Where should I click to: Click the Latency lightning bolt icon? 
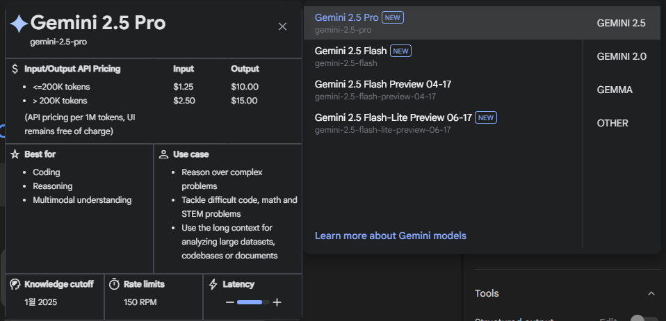coord(213,284)
